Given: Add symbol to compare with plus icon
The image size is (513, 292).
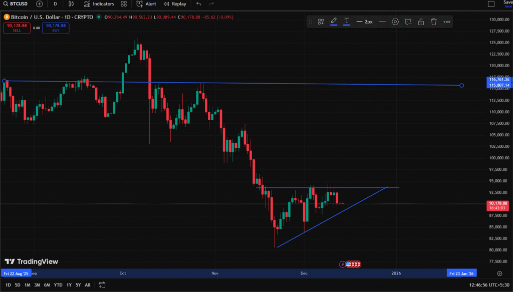Looking at the screenshot, I should [39, 4].
